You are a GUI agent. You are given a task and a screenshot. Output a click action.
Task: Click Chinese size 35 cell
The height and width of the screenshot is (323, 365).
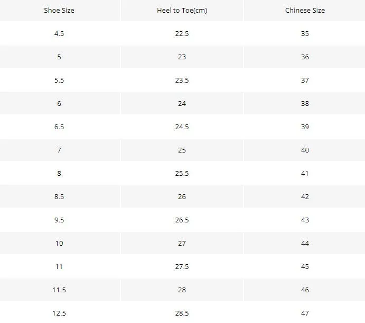coord(305,33)
